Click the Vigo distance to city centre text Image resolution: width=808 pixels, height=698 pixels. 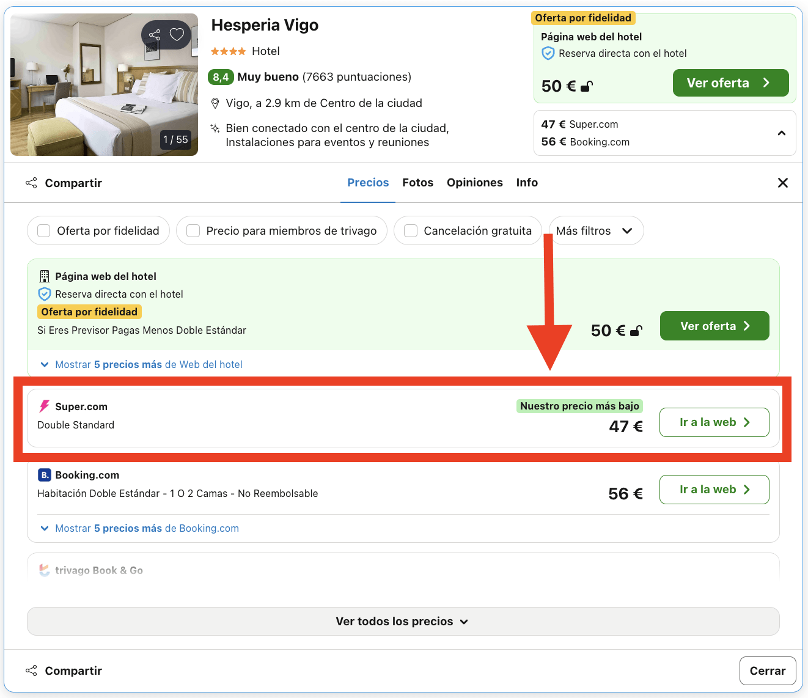(324, 103)
